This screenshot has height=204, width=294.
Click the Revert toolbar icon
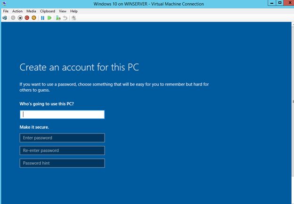[x=65, y=18]
